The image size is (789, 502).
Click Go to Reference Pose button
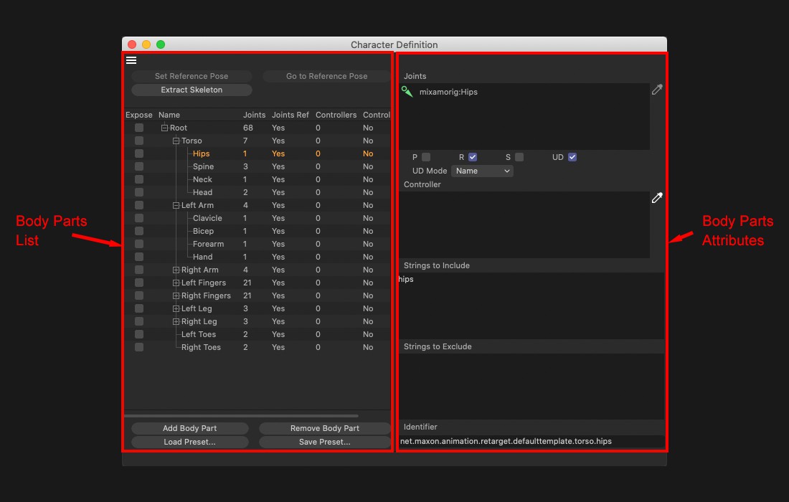[326, 76]
